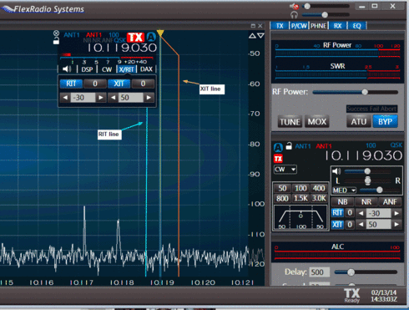Image resolution: width=409 pixels, height=310 pixels.
Task: Open the RX tab
Action: 337,26
